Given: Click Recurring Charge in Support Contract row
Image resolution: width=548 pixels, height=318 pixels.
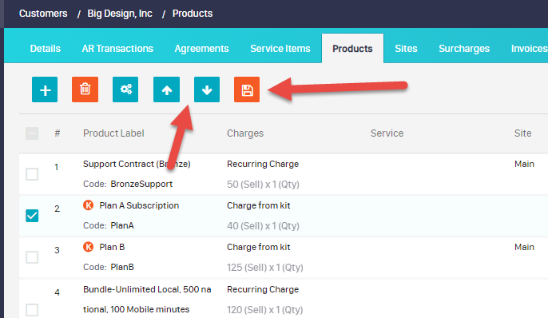Looking at the screenshot, I should click(x=263, y=164).
